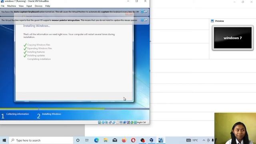
Task: Launch Opera from the taskbar
Action: click(x=133, y=140)
